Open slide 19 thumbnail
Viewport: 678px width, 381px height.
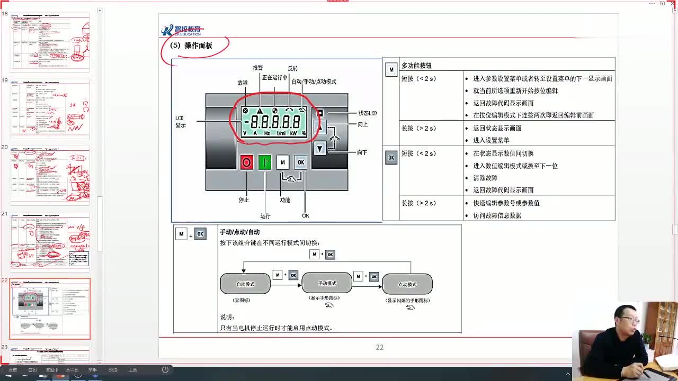50,109
